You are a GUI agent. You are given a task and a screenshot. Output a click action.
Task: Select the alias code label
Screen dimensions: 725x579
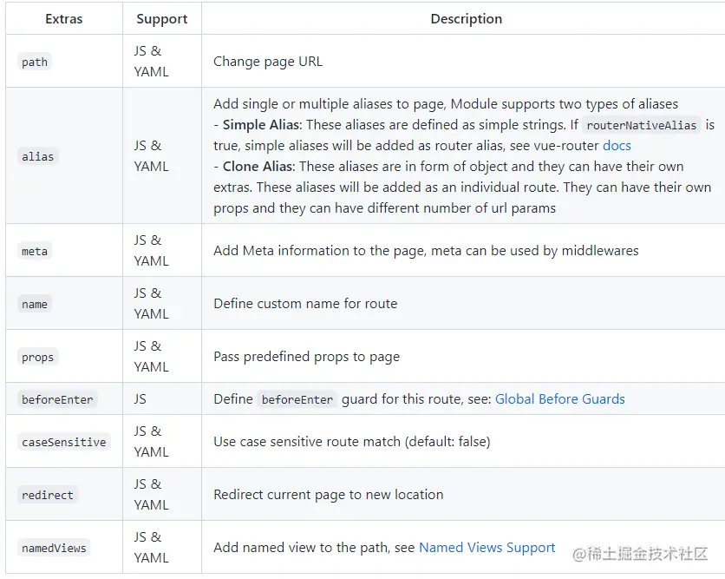pos(37,156)
